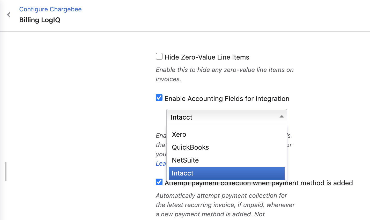Screen dimensions: 370x220
Task: Open the Configure Chargebee breadcrumb link
Action: [x=50, y=9]
